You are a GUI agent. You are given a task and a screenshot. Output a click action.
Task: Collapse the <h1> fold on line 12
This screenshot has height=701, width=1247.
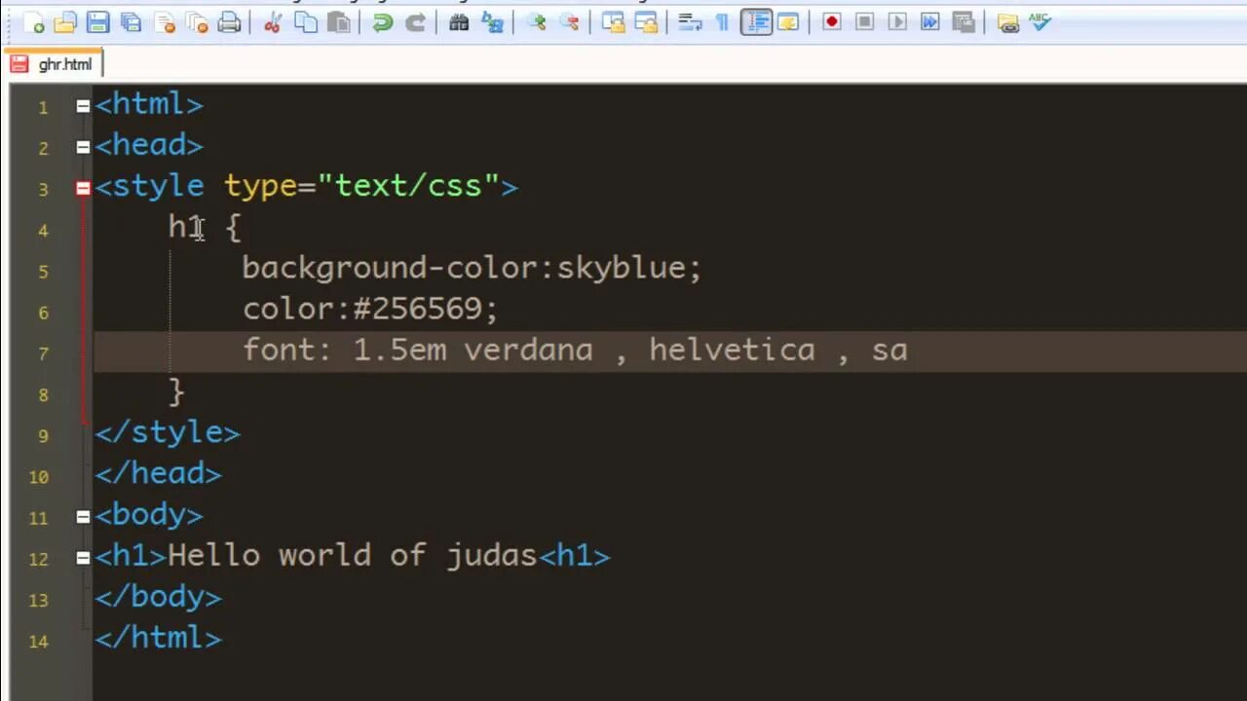[x=83, y=557]
